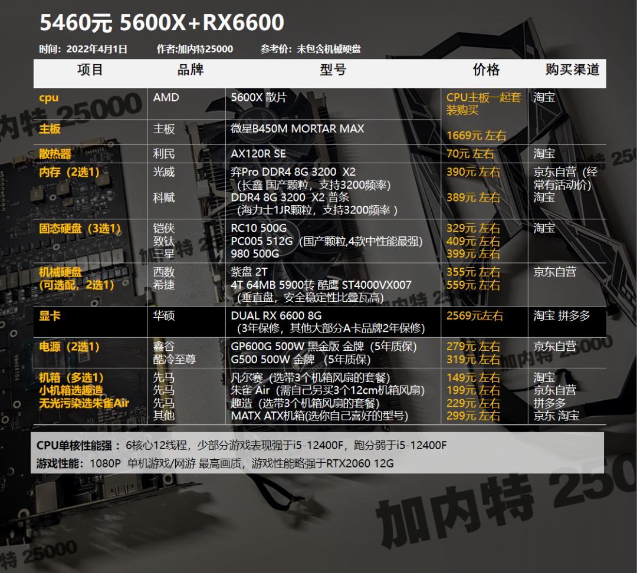The height and width of the screenshot is (573, 637).
Task: Click the '内存 (2选1)' row label
Action: (70, 172)
